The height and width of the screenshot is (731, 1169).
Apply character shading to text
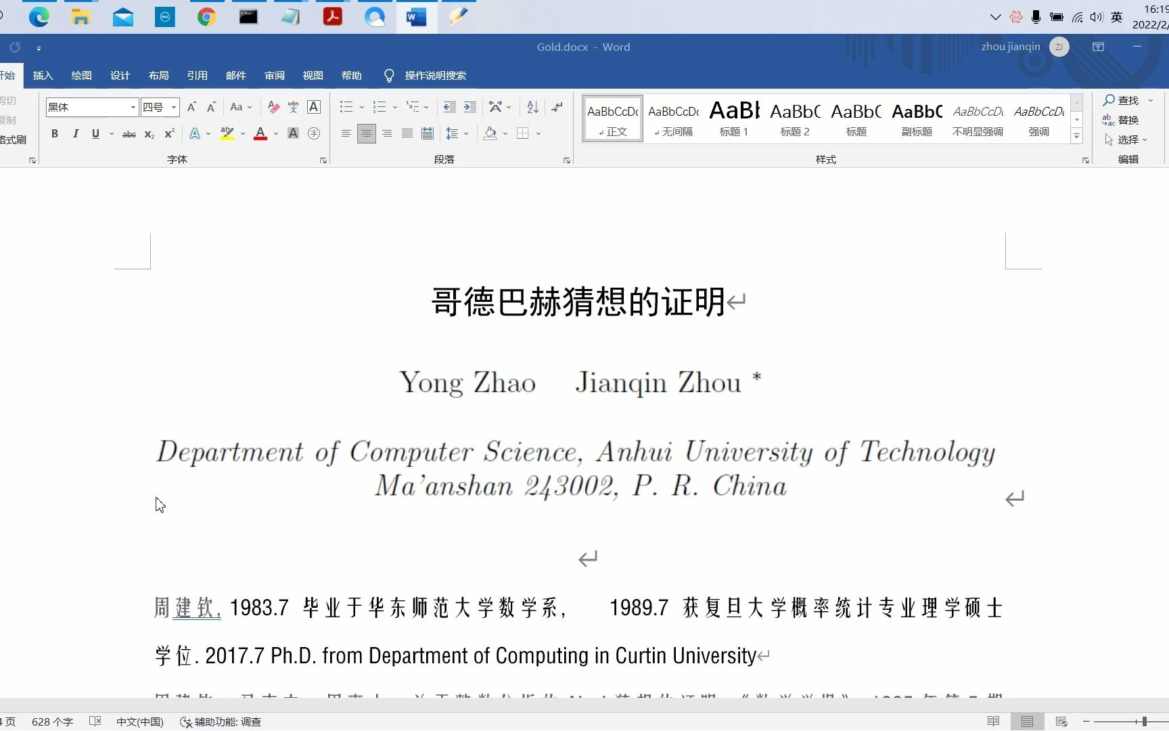coord(293,134)
